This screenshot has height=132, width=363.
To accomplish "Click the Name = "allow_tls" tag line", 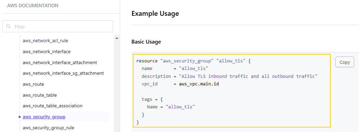I will (171, 107).
